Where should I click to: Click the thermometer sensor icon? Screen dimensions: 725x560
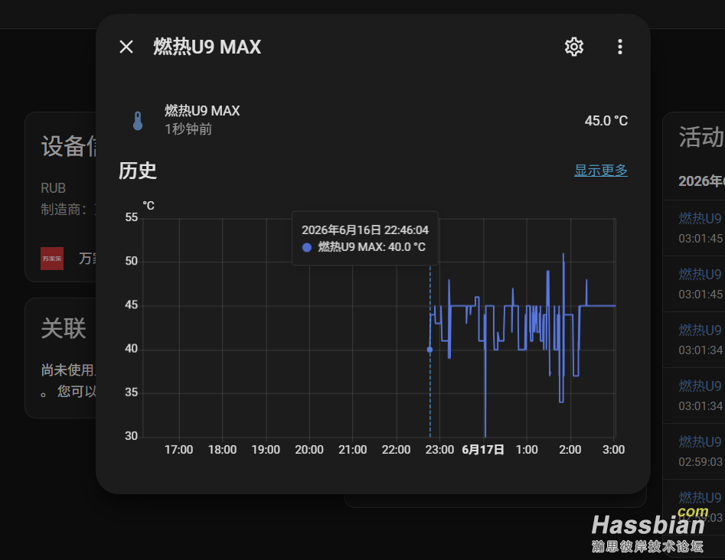click(x=138, y=121)
